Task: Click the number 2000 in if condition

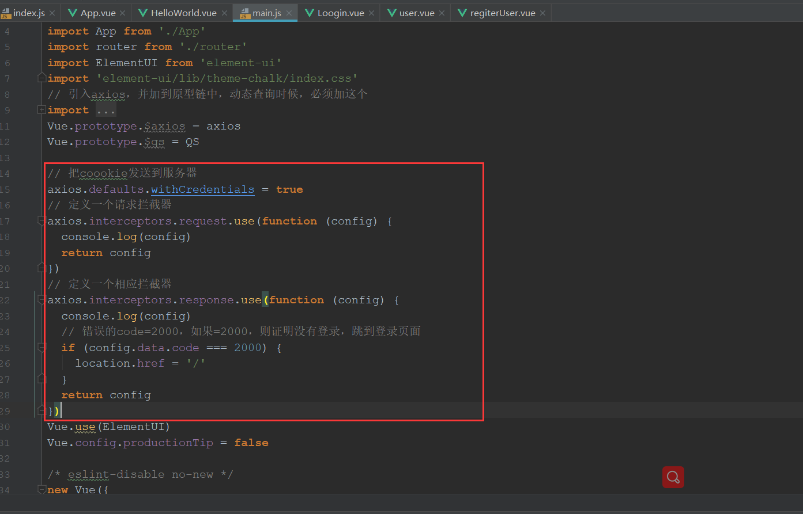Action: click(248, 348)
